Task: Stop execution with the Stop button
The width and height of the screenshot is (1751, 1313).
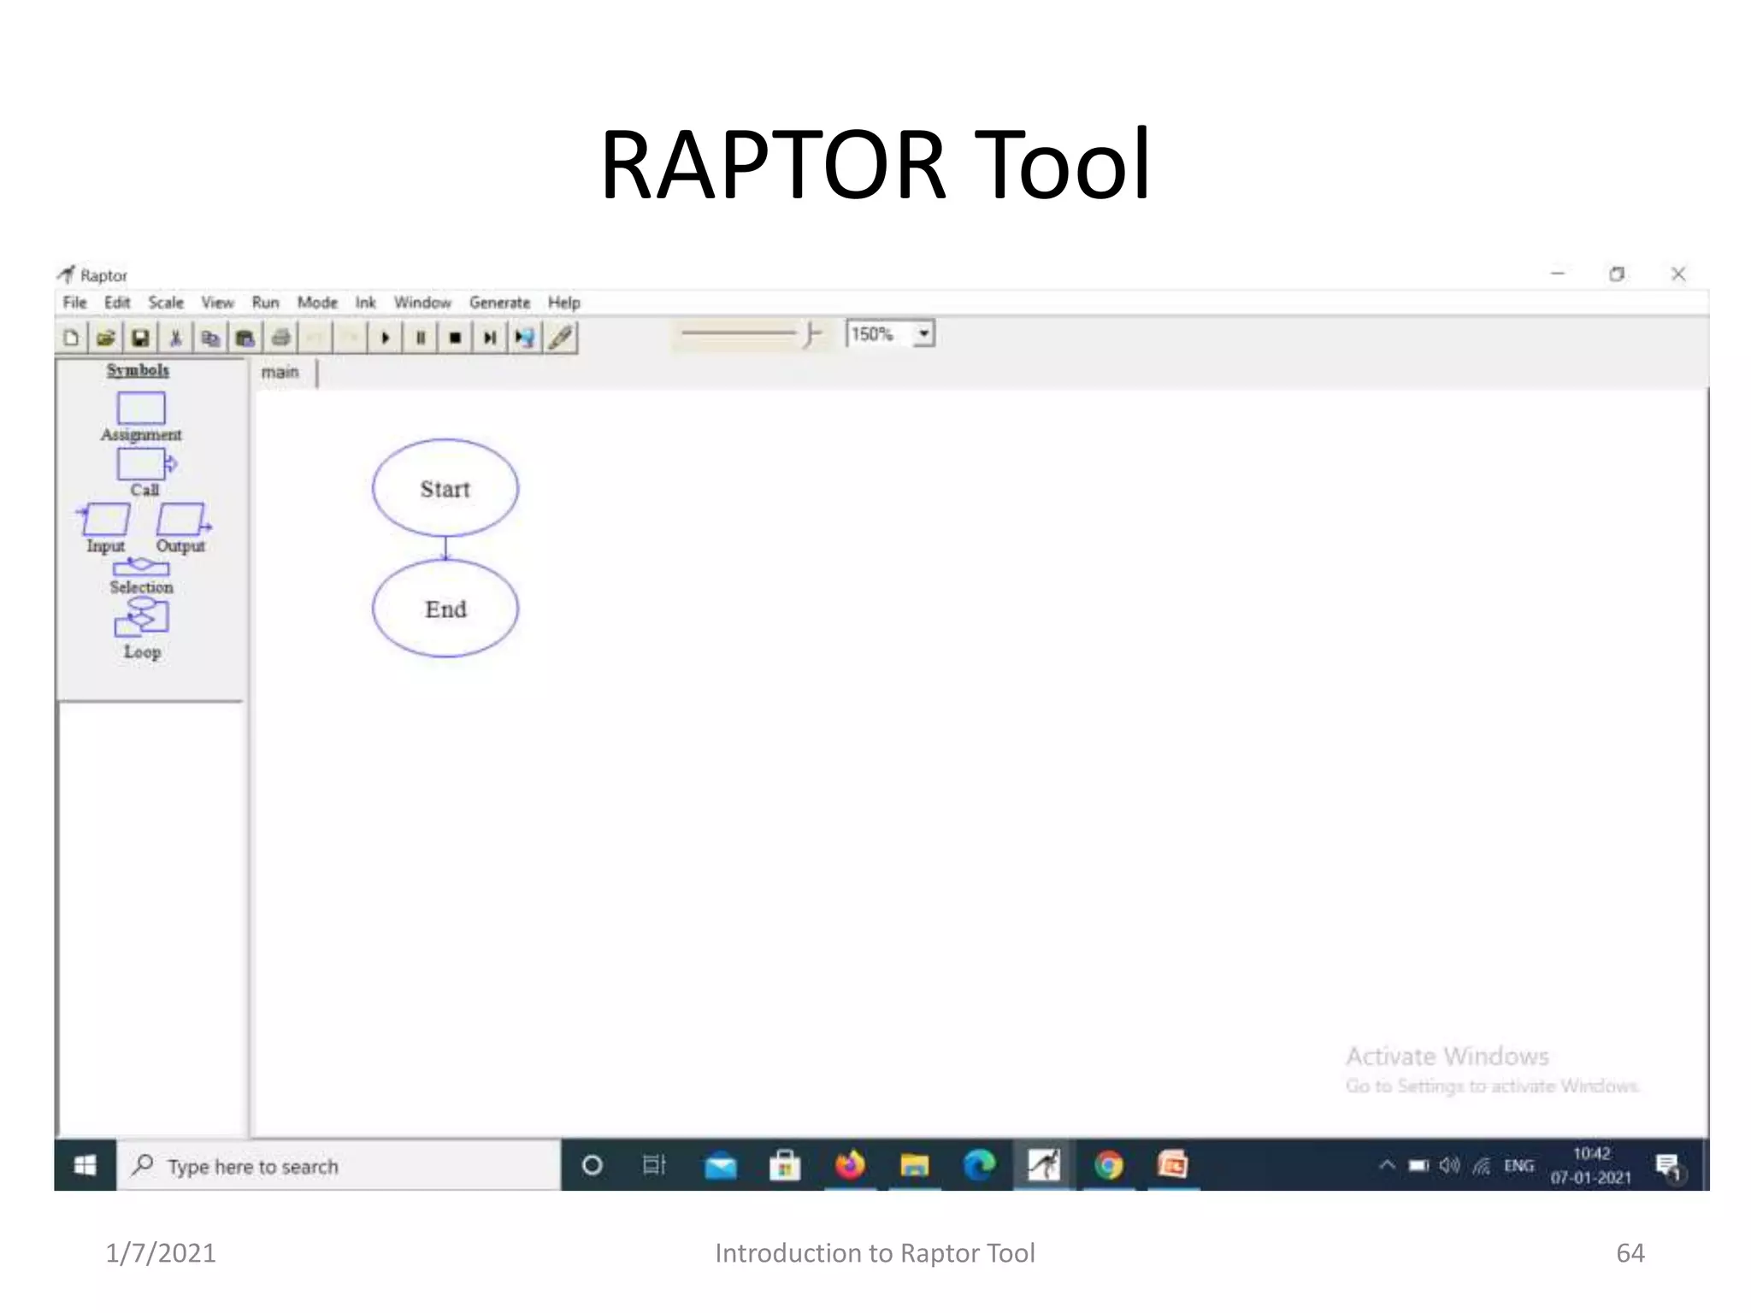Action: pos(455,338)
